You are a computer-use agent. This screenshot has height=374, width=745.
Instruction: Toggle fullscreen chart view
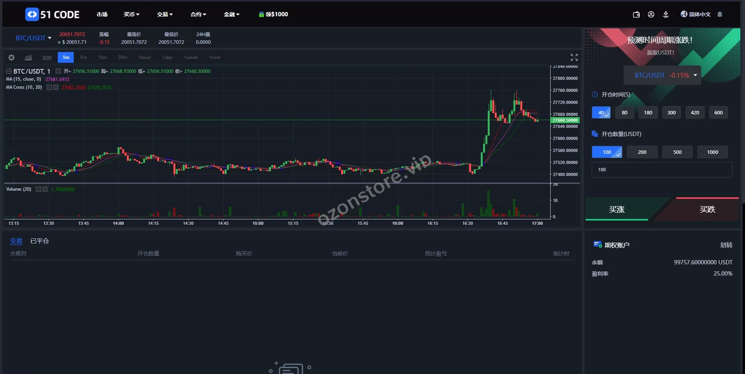[x=574, y=57]
